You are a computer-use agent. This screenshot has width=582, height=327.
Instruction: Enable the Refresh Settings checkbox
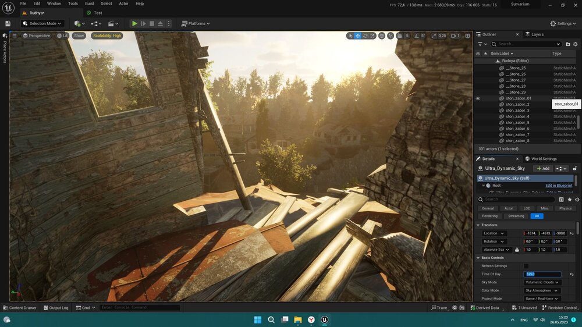coord(526,266)
